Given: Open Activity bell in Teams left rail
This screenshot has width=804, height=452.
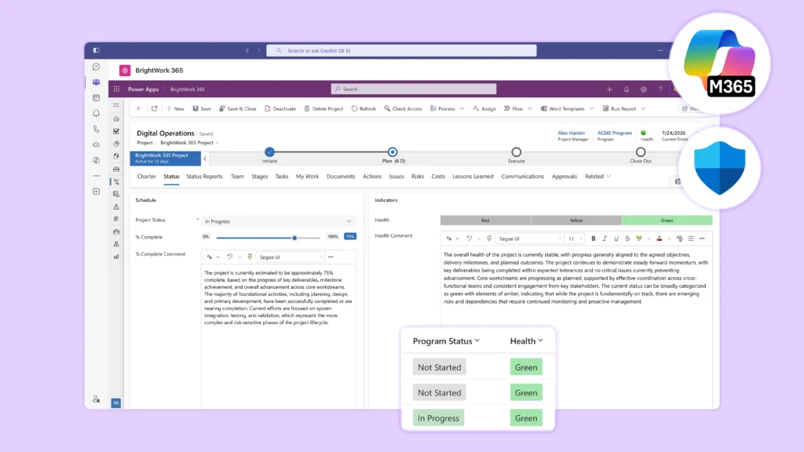Looking at the screenshot, I should tap(96, 113).
